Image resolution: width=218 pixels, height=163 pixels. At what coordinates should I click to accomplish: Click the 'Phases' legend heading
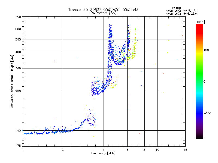pos(176,8)
